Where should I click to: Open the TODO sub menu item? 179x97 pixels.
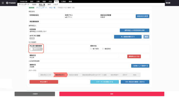tap(34, 5)
